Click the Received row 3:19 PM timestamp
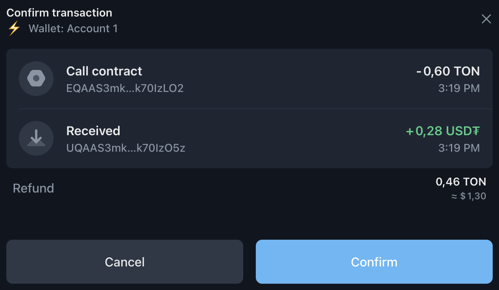This screenshot has width=499, height=290. click(459, 148)
